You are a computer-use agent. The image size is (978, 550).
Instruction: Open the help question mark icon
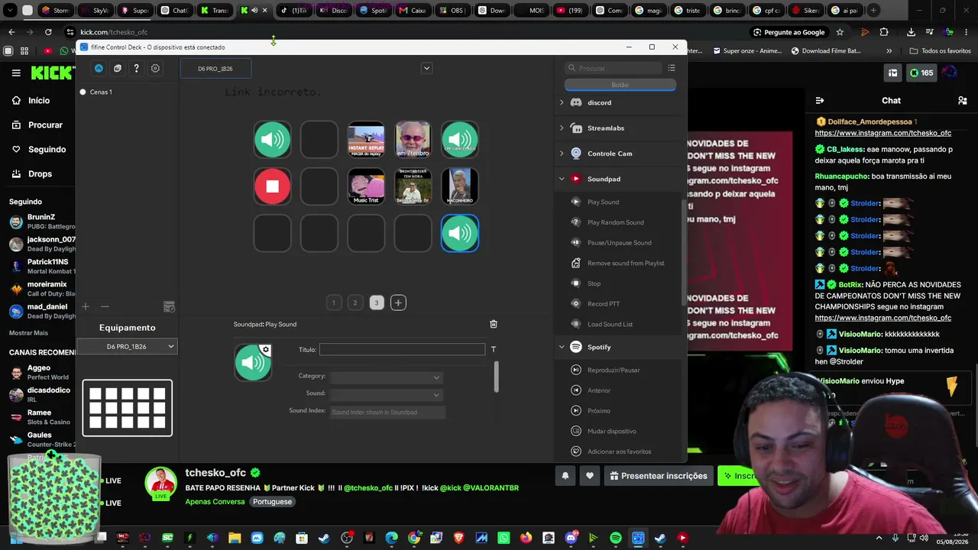point(136,69)
